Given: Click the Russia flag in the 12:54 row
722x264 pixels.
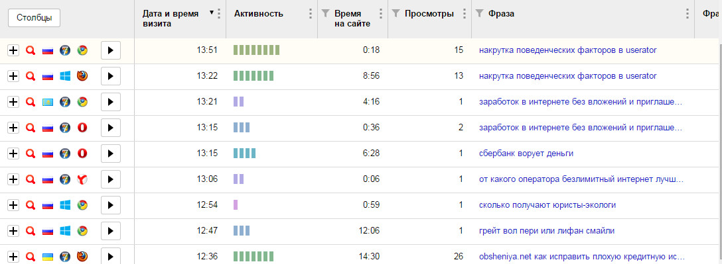Looking at the screenshot, I should pyautogui.click(x=48, y=205).
